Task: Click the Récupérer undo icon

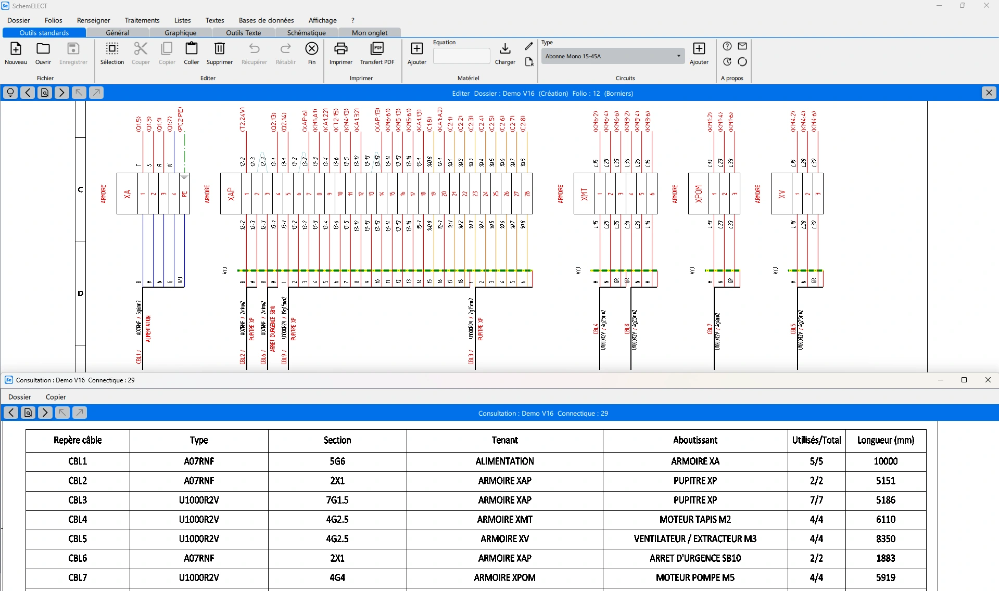Action: coord(254,49)
